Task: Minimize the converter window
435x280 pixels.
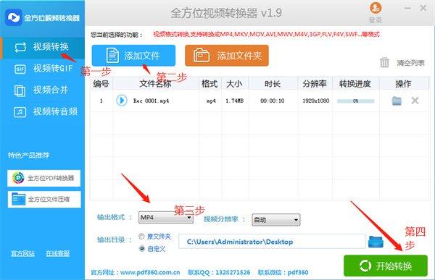Action: click(407, 8)
